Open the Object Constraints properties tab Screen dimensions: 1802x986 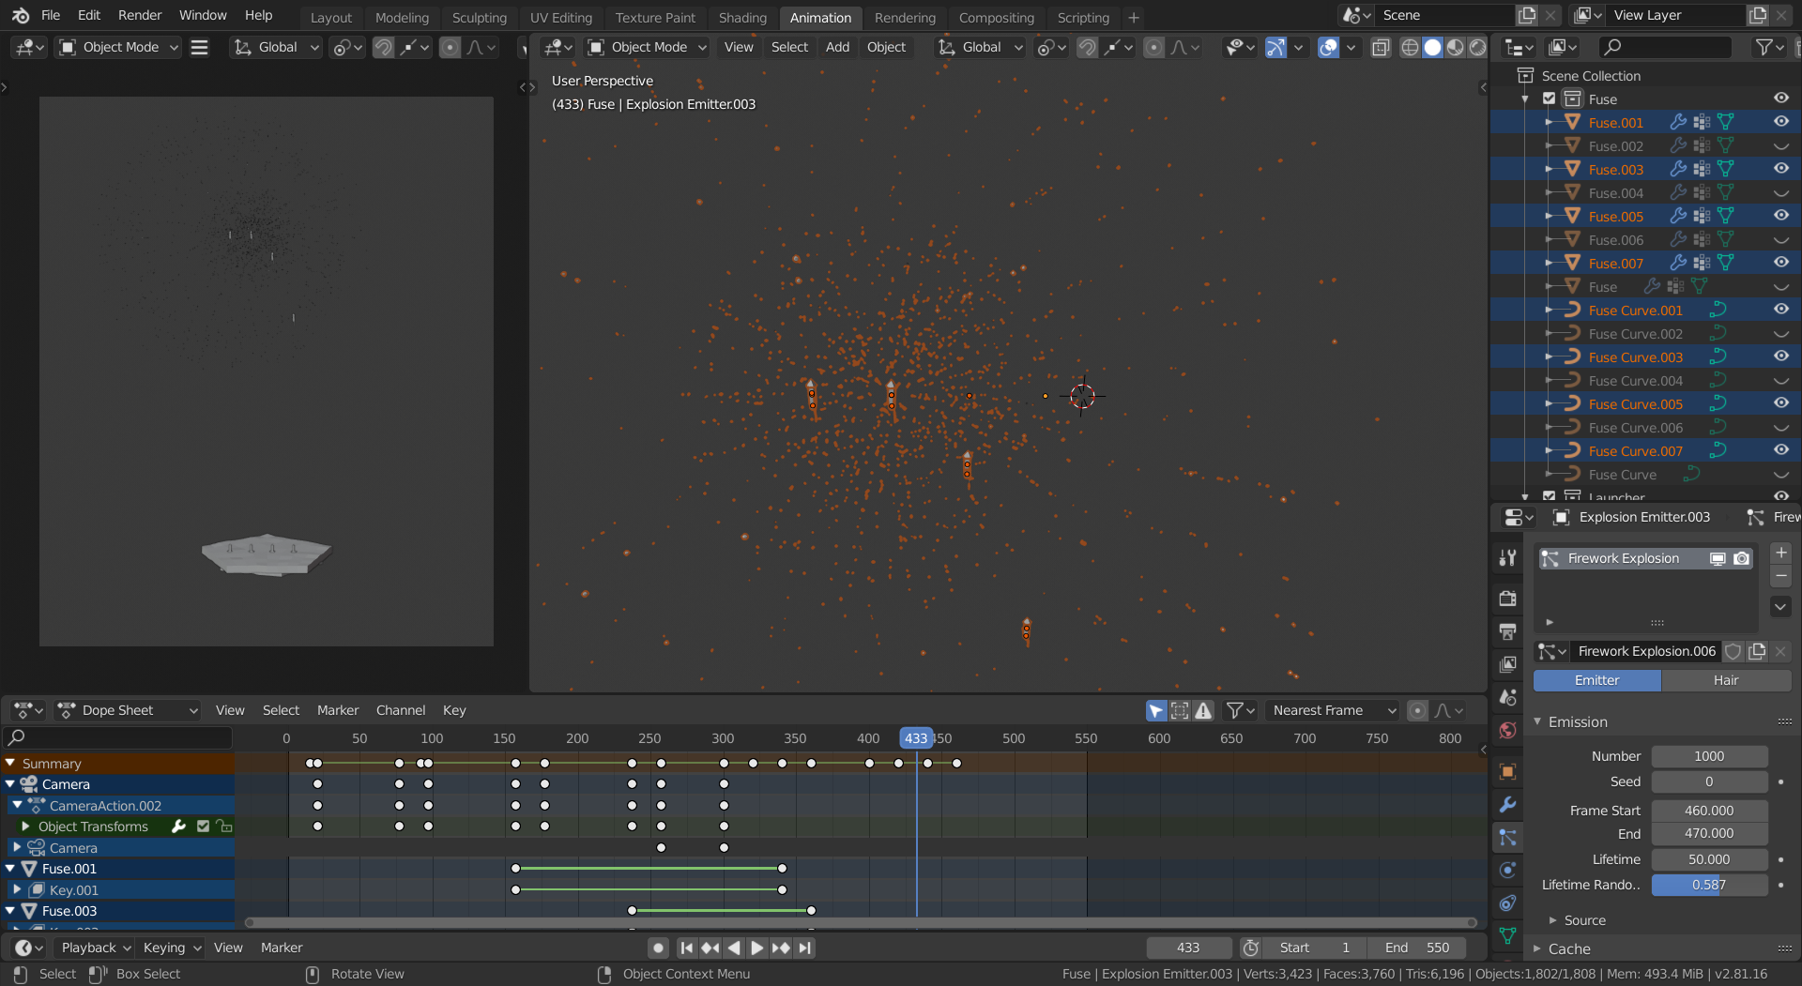click(1508, 903)
